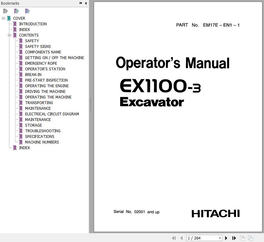Screen dimensions: 264x242
Task: Select GETTING ON / OFF THE MACHINE bookmark
Action: click(x=55, y=58)
